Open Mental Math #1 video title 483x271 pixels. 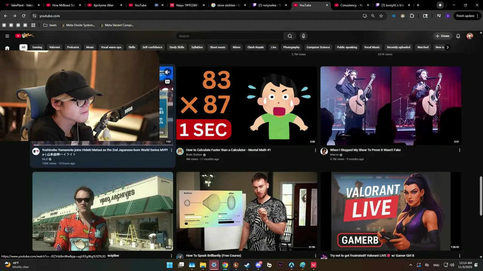point(228,150)
